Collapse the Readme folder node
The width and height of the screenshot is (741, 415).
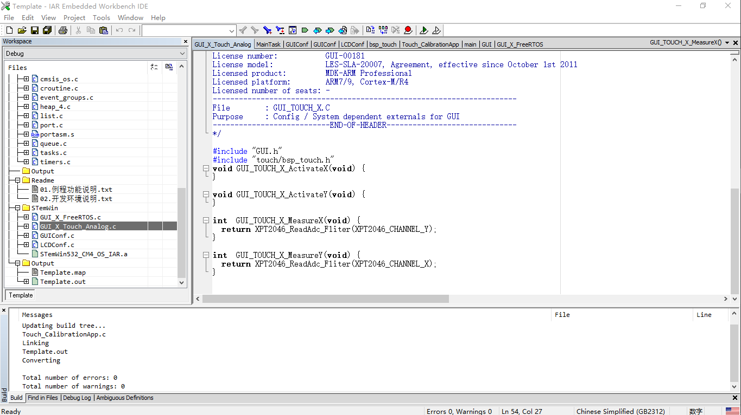[x=17, y=180]
